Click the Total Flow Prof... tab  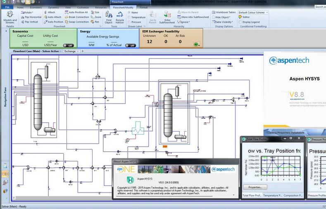(252, 195)
